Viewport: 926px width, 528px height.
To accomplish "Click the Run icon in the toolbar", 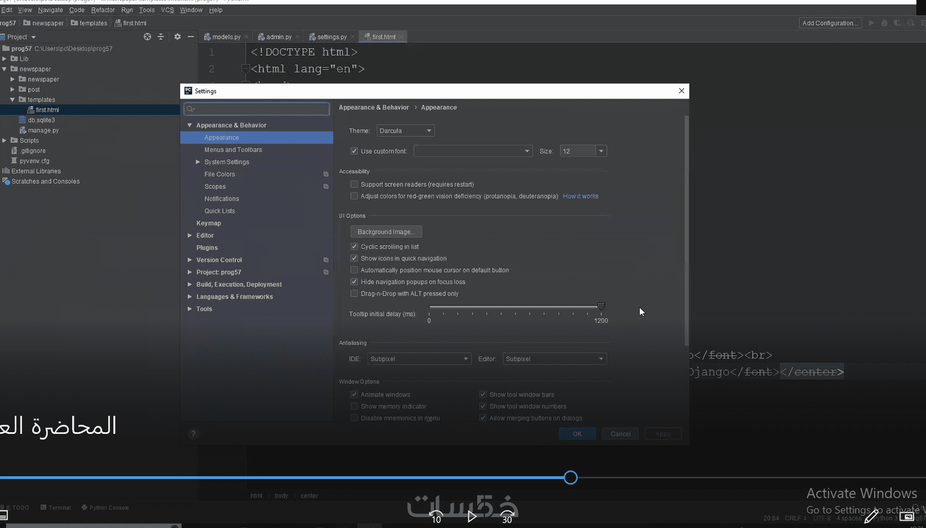I will [x=872, y=23].
